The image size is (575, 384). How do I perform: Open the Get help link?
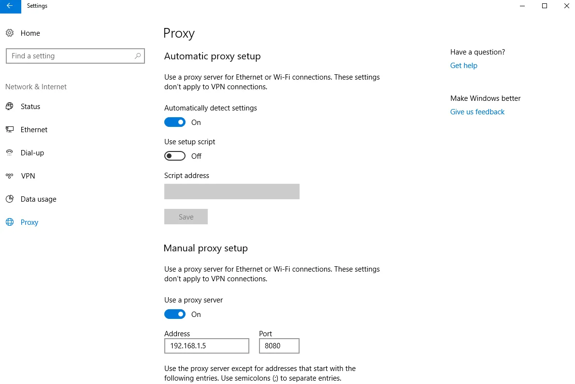click(463, 66)
